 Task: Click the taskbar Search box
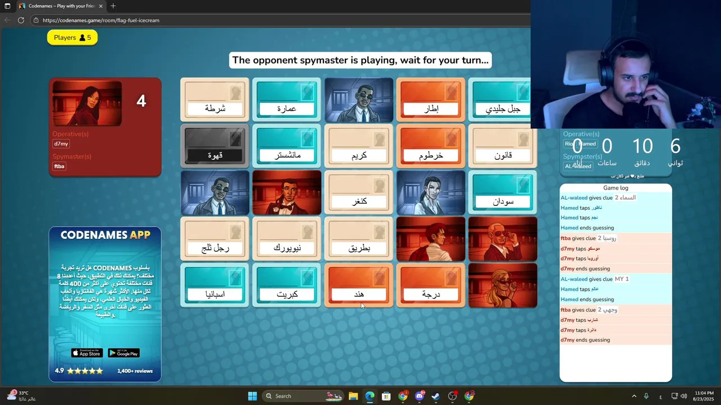304,396
